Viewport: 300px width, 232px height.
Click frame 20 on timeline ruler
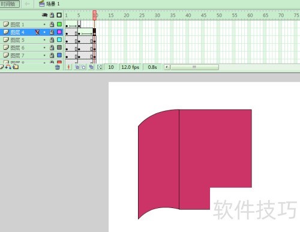pyautogui.click(x=126, y=16)
